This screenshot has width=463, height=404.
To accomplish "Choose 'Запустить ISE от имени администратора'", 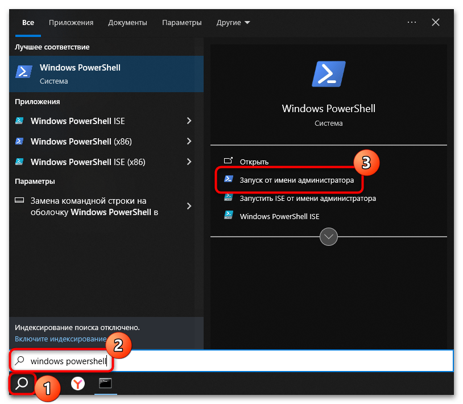I will coord(308,198).
